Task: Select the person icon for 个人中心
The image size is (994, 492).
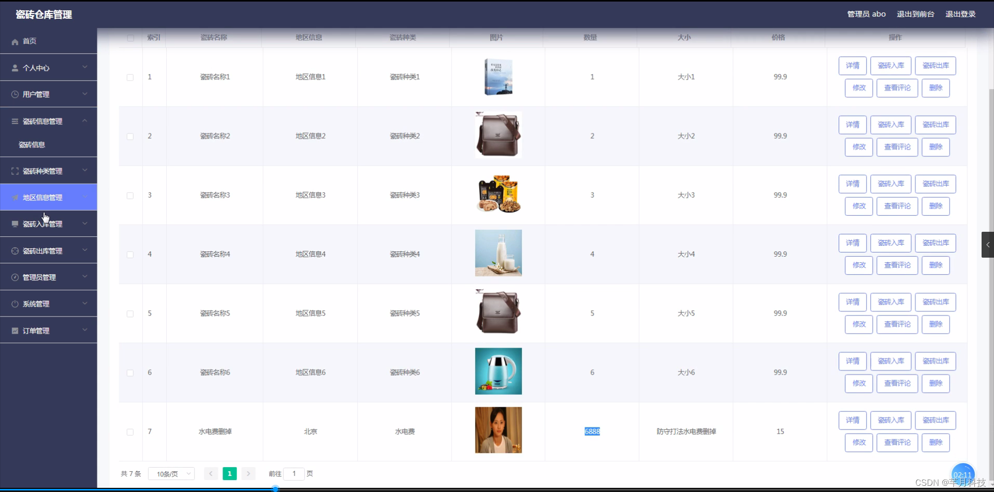Action: pyautogui.click(x=14, y=68)
